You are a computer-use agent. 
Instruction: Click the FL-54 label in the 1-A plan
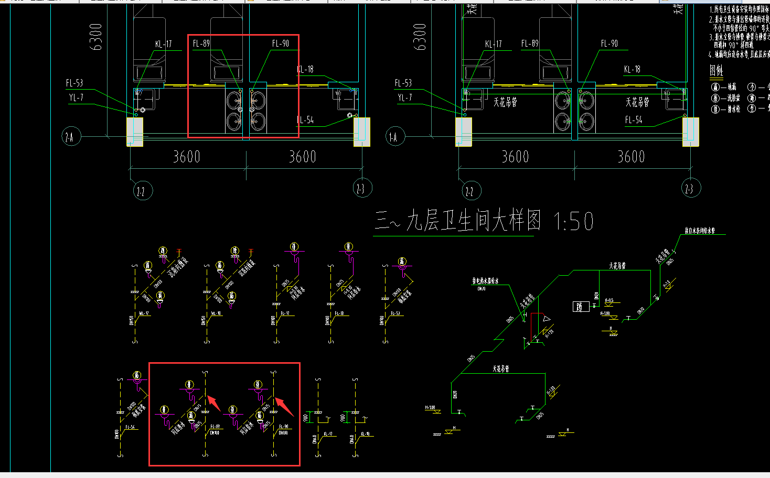point(634,120)
